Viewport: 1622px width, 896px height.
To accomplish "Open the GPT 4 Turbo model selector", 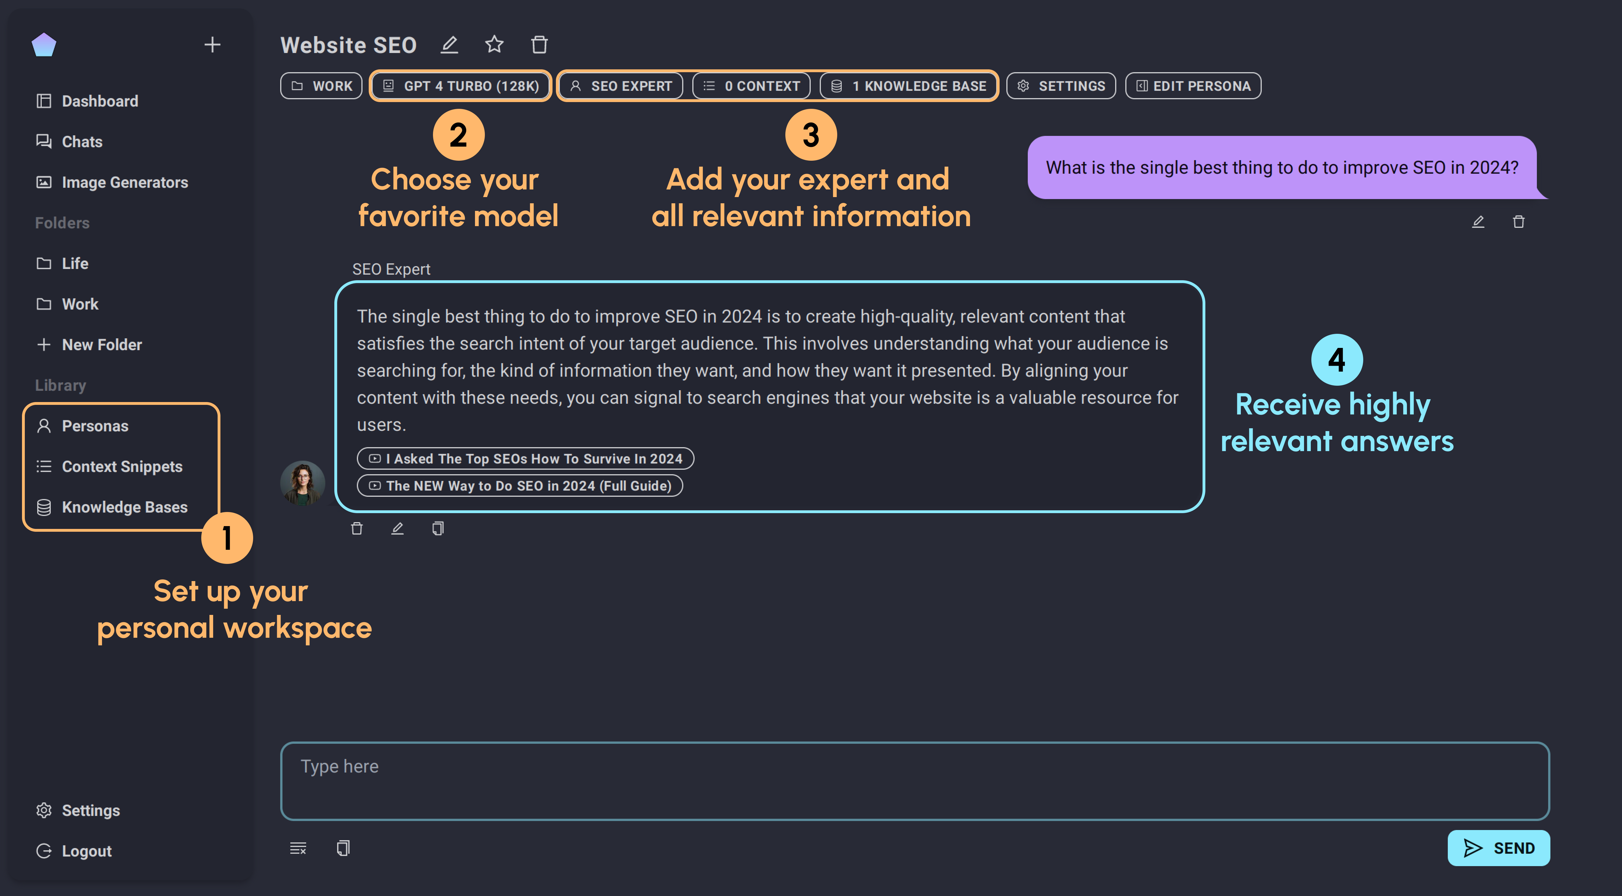I will [460, 86].
